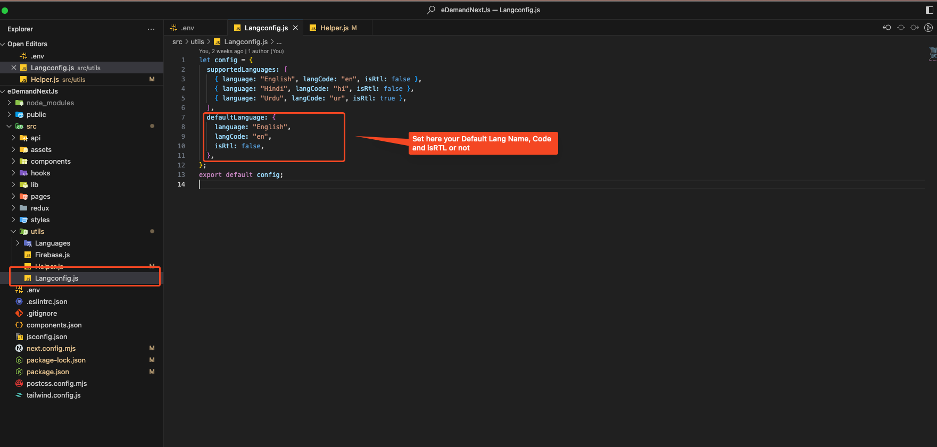The image size is (937, 447).
Task: Open next.config.mjs file
Action: 51,349
